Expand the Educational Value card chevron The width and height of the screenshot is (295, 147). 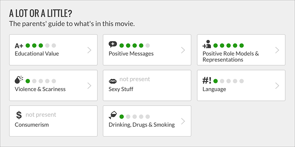coord(89,50)
